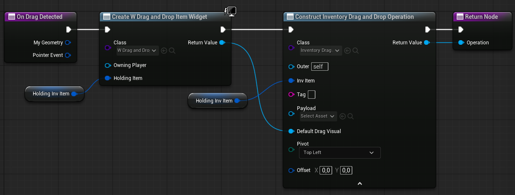
Task: Open the W Drag and Drop class dropdown
Action: [x=137, y=51]
